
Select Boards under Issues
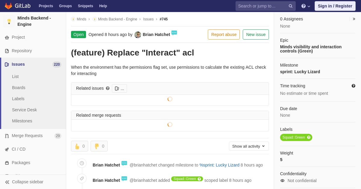[x=19, y=88]
